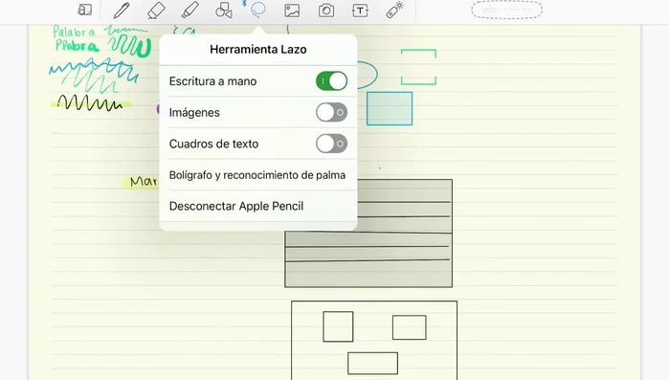This screenshot has width=669, height=380.
Task: Click the handwritten word Palabra
Action: [x=74, y=32]
